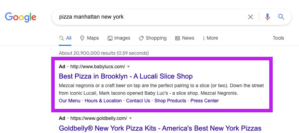Open the Hours & Location sitelink
Screen dimensions: 299x133
click(103, 101)
